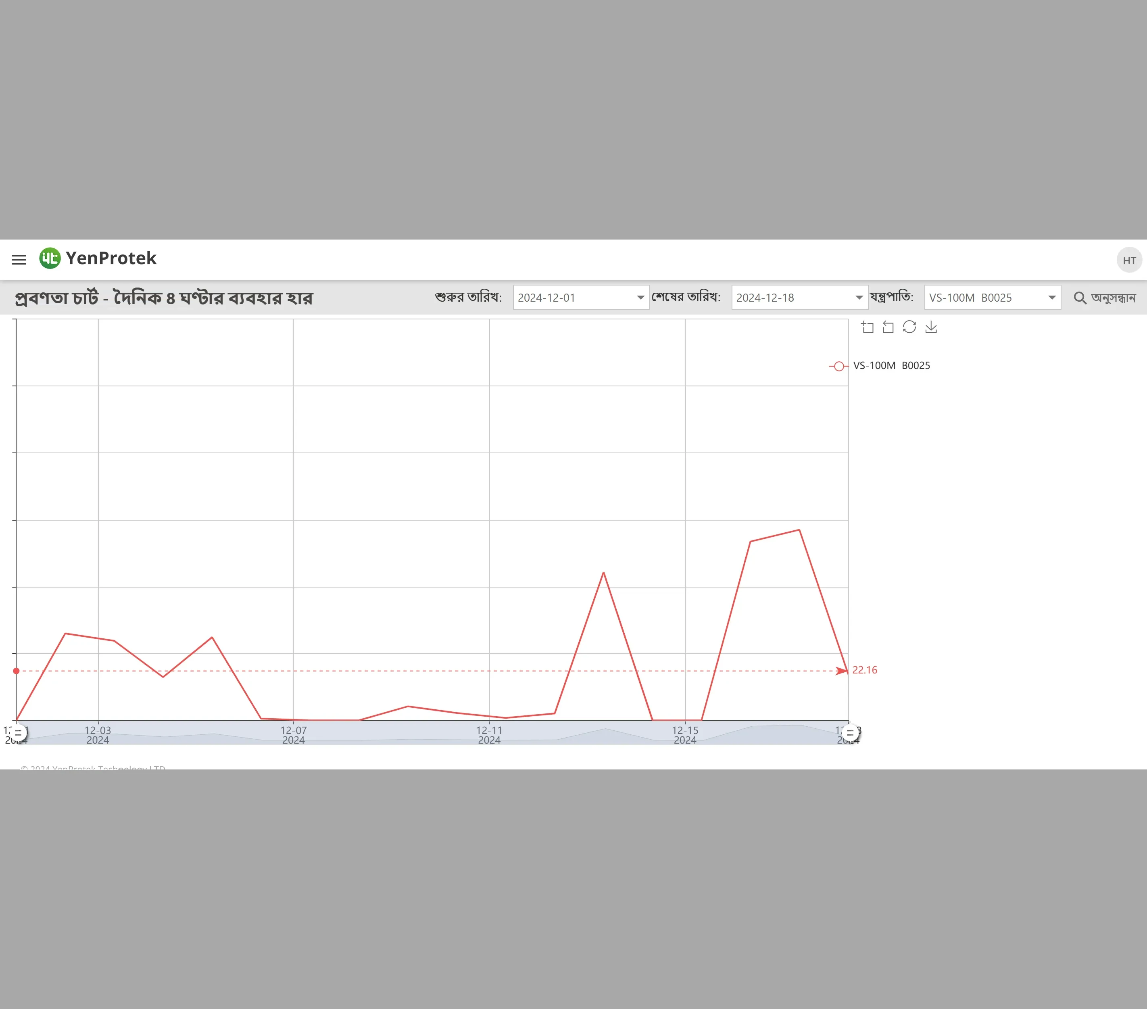Click the 2024-12-01 start date field
The height and width of the screenshot is (1009, 1147).
click(x=581, y=298)
